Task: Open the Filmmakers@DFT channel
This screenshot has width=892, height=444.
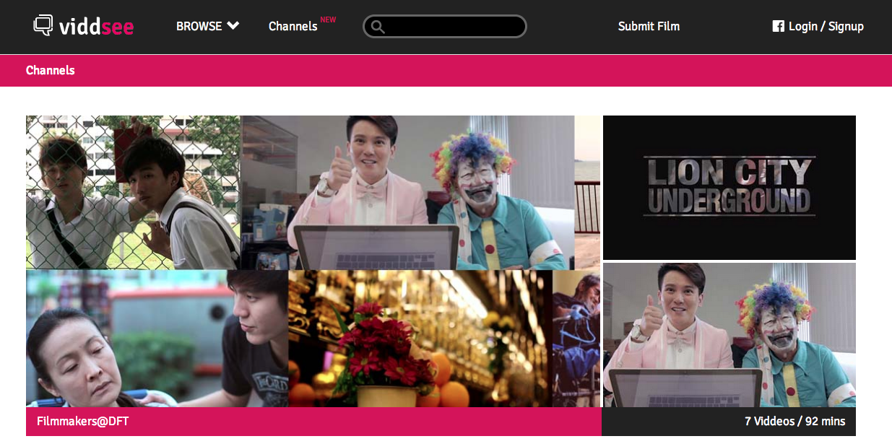Action: point(313,274)
